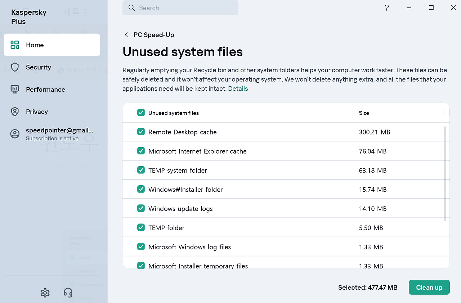Click the PC Speed-Up breadcrumb

pos(154,35)
